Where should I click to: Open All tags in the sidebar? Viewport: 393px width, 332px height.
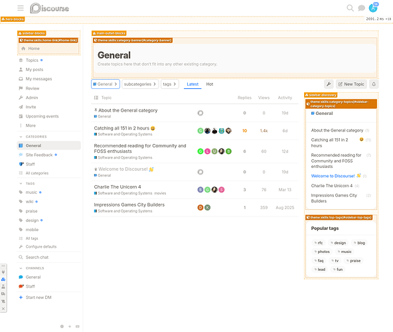click(x=49, y=238)
